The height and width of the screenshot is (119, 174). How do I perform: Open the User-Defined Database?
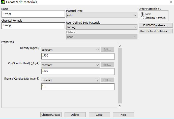tap(156, 31)
